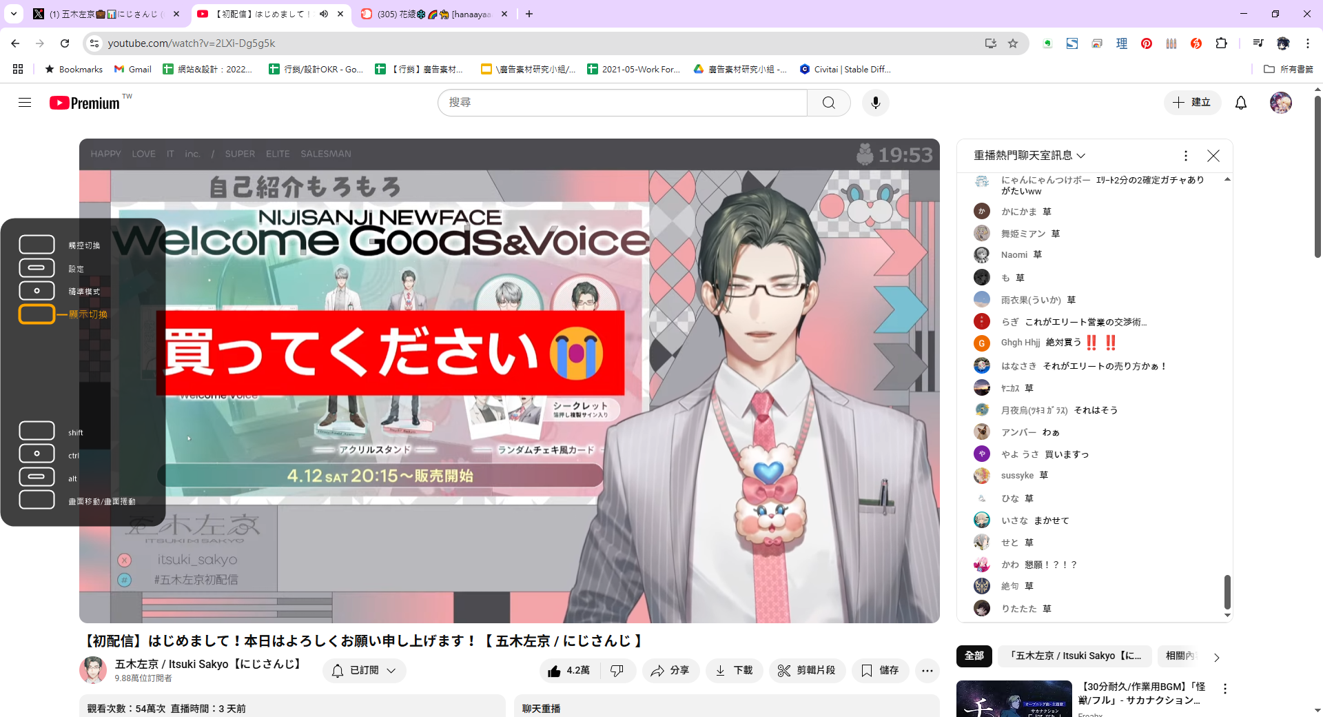1323x717 pixels.
Task: Toggle 畫面移動/畫面捲動 overlay button
Action: [x=37, y=500]
